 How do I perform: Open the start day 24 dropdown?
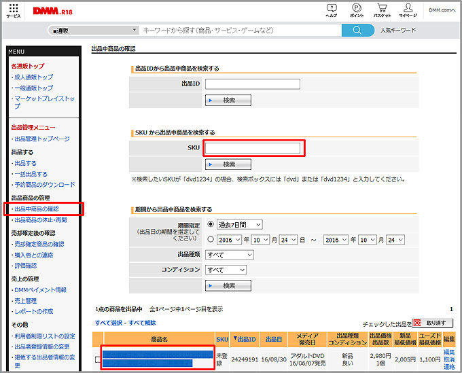(288, 240)
